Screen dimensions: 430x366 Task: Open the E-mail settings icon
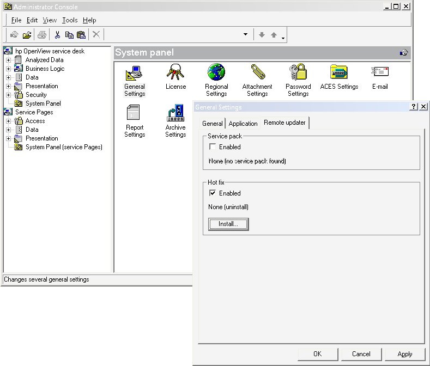pyautogui.click(x=380, y=72)
